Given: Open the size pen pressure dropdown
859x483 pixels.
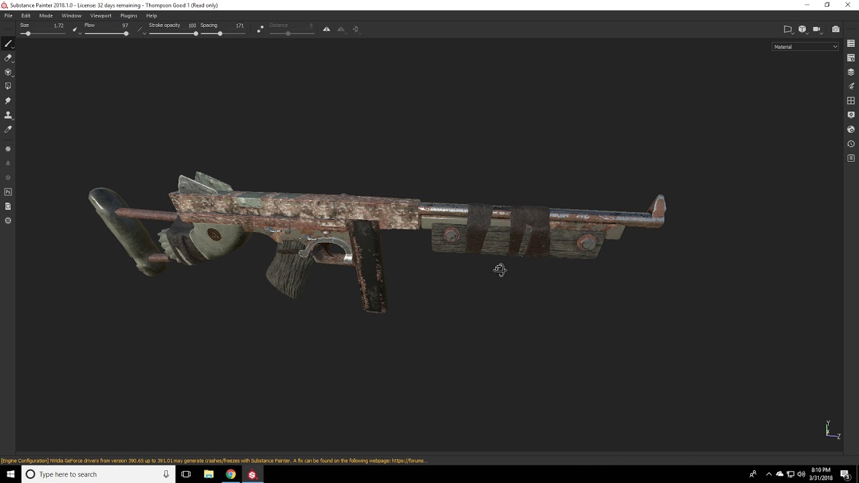Looking at the screenshot, I should click(x=76, y=30).
